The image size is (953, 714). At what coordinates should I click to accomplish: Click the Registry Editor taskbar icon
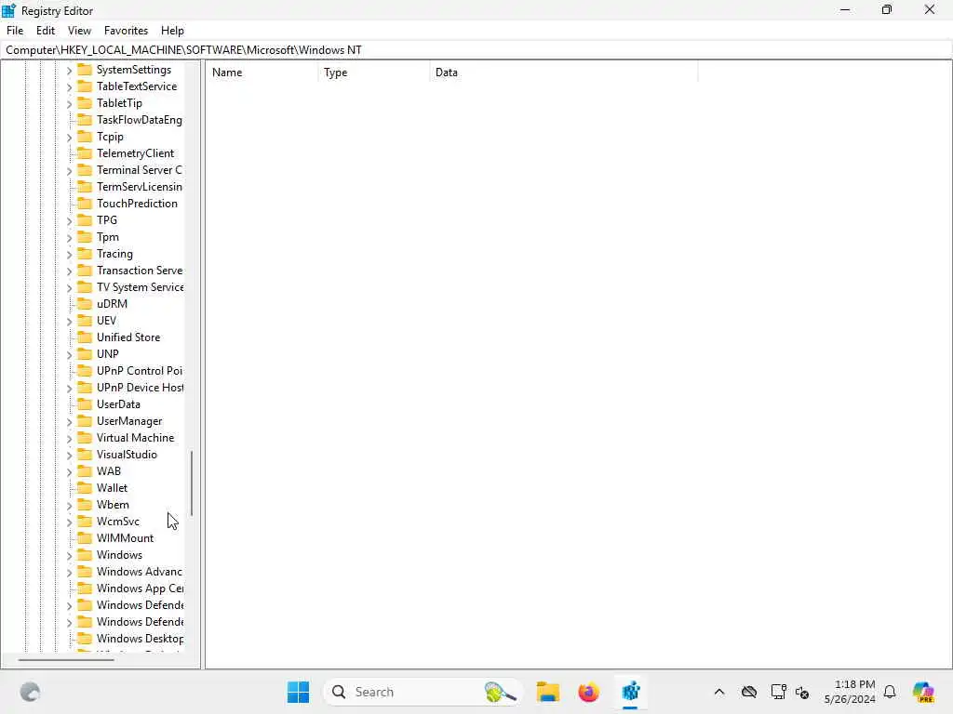(630, 692)
